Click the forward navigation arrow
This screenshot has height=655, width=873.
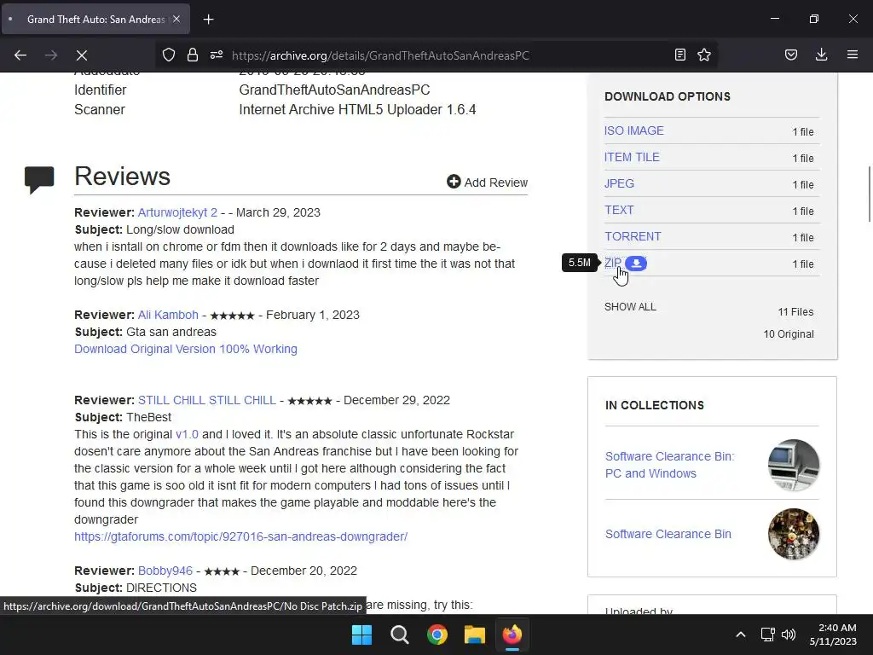click(51, 55)
